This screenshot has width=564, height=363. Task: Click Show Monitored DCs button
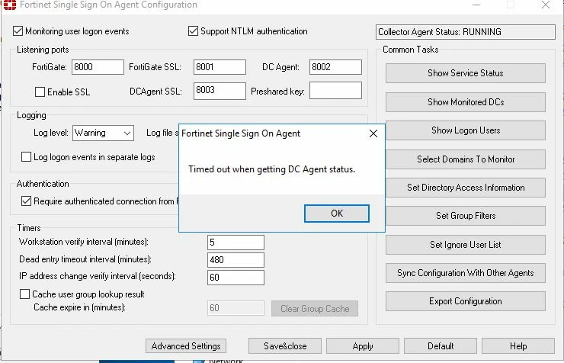[466, 102]
